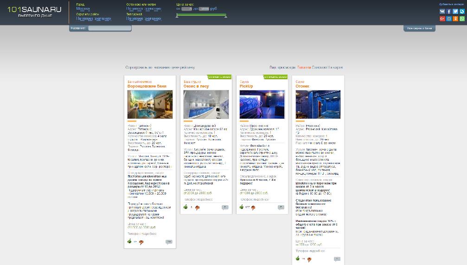This screenshot has width=467, height=265.
Task: Like Огонек with thumbs up
Action: point(298,258)
